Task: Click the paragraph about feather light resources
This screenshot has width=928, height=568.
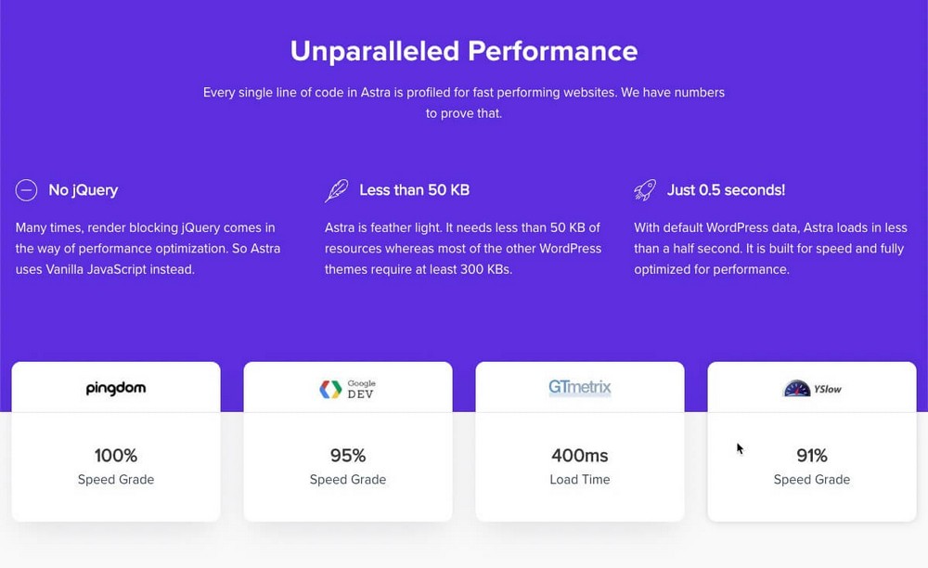Action: tap(463, 249)
